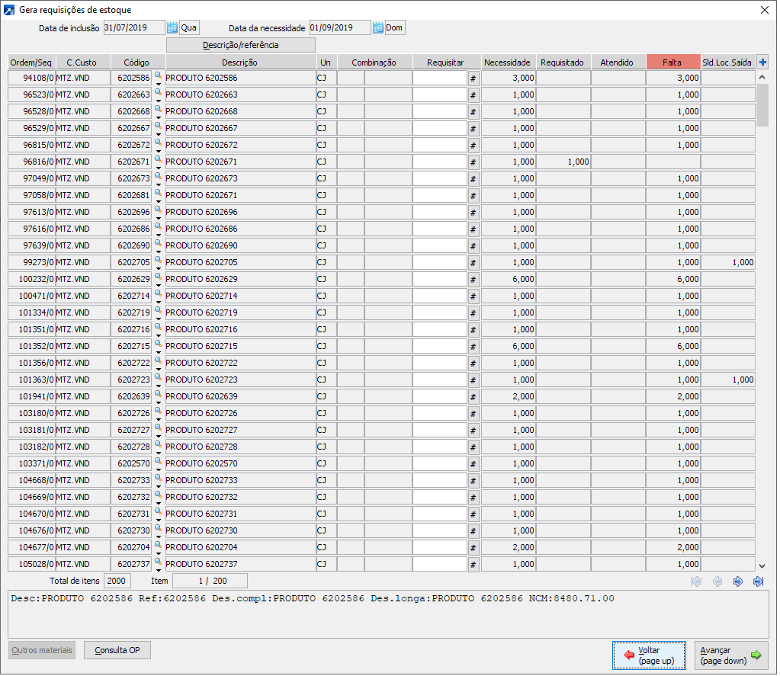Click search magnifier for code 6202705
This screenshot has height=676, width=780.
[x=158, y=258]
